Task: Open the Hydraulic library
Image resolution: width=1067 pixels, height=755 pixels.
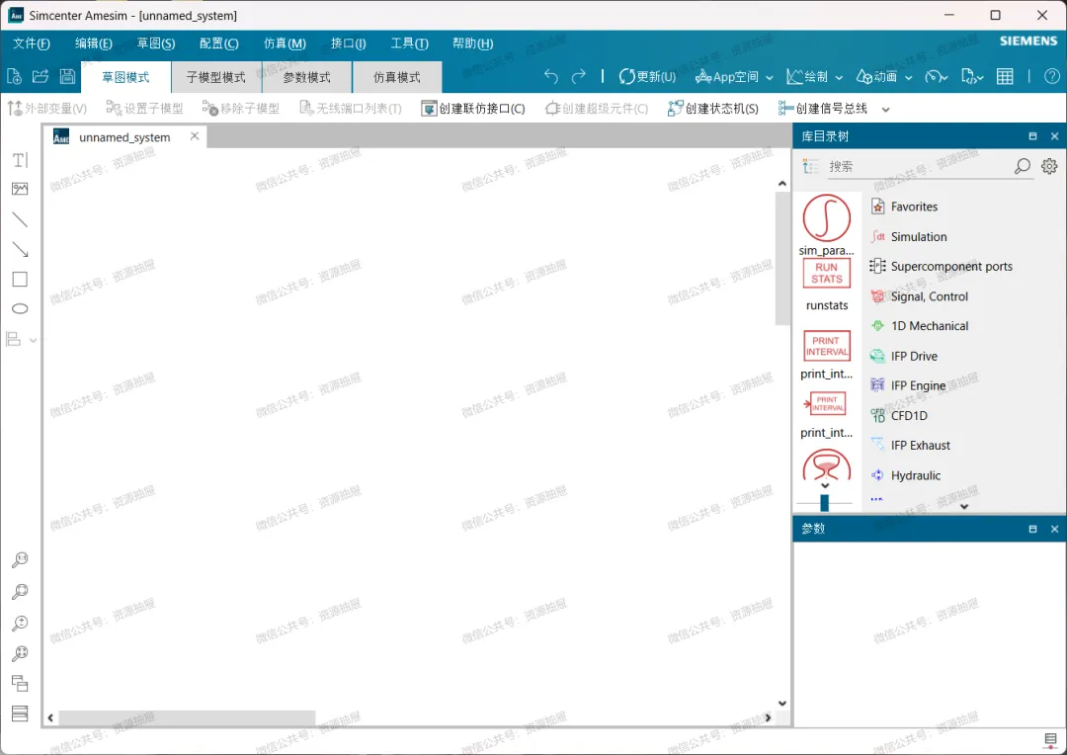Action: (x=906, y=475)
